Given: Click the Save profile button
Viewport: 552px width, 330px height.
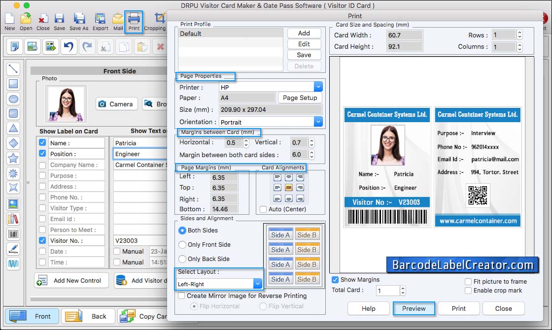Looking at the screenshot, I should [x=304, y=55].
